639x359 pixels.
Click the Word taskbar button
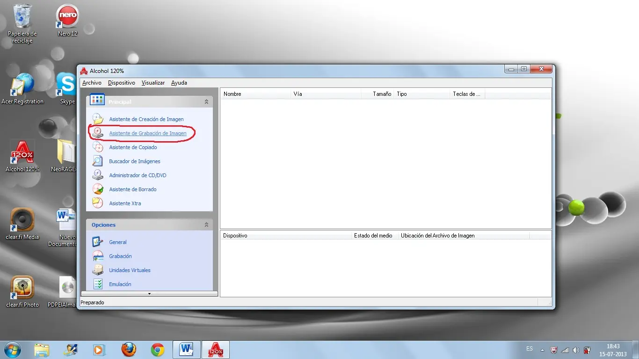coord(187,350)
